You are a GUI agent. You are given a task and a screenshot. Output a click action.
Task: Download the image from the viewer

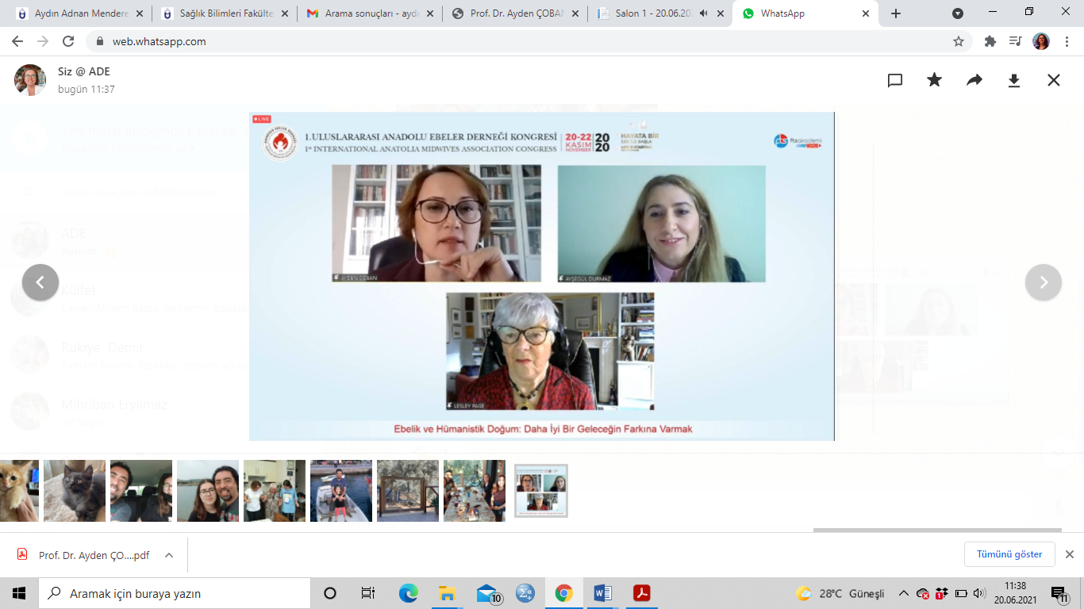(x=1014, y=80)
